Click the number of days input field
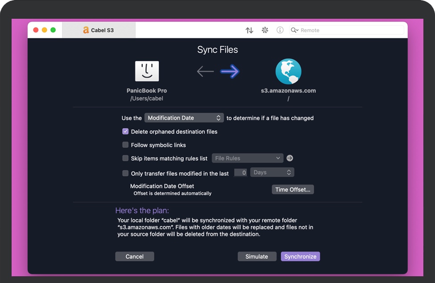 (240, 173)
